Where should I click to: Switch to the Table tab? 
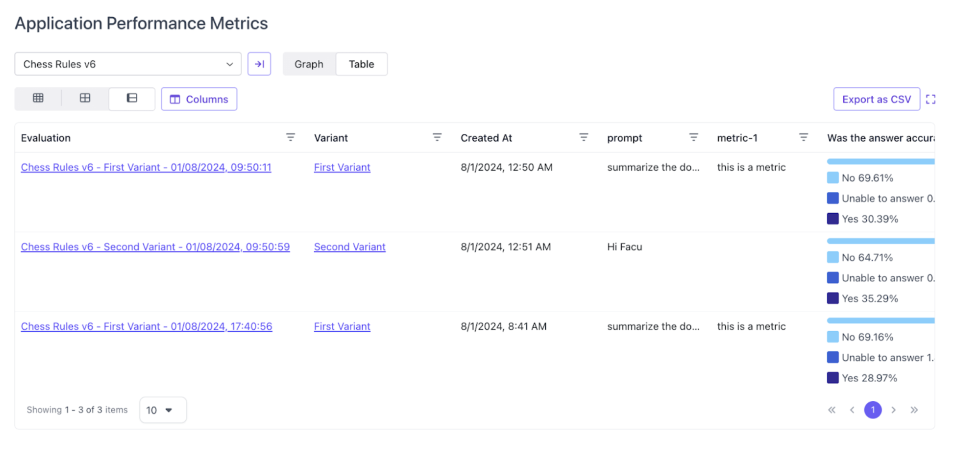click(x=361, y=64)
